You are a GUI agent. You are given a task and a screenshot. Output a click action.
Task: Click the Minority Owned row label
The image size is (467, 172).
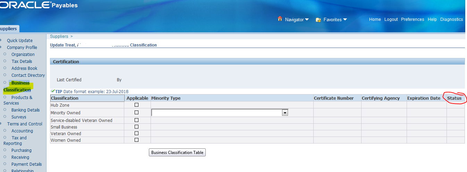66,113
